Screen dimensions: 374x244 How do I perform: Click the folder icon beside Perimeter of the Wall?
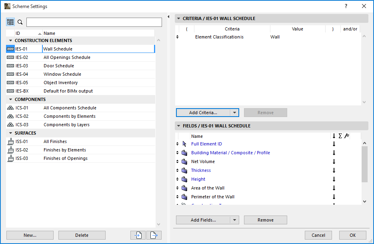[184, 197]
